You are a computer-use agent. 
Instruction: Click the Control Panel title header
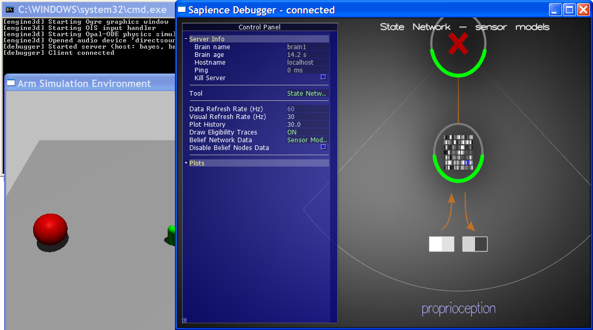(x=259, y=27)
